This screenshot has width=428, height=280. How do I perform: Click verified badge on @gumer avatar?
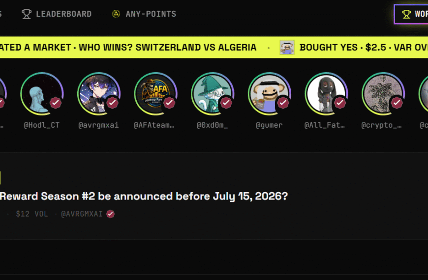pyautogui.click(x=283, y=103)
